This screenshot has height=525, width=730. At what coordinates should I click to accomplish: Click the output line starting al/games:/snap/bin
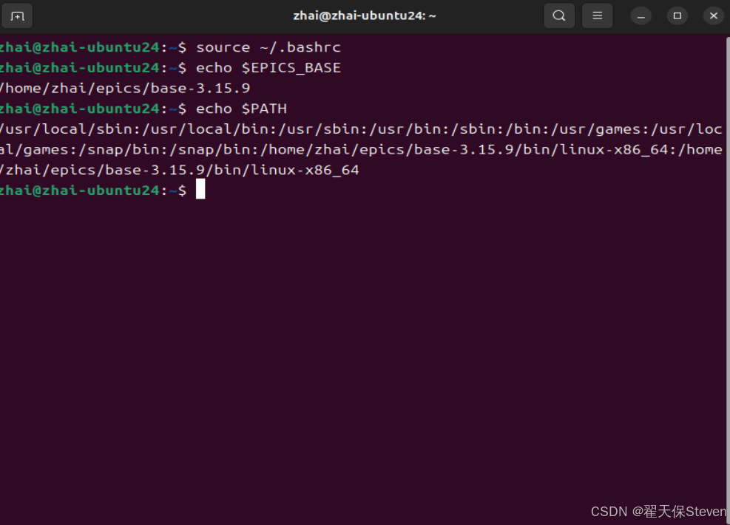[361, 150]
